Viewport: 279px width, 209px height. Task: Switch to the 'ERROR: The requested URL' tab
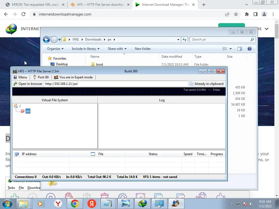[35, 5]
